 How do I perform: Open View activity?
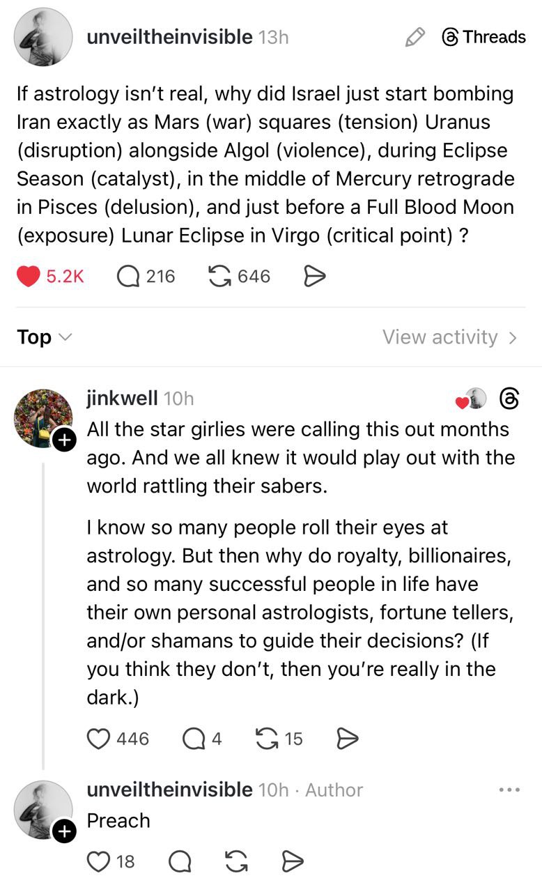pos(449,337)
